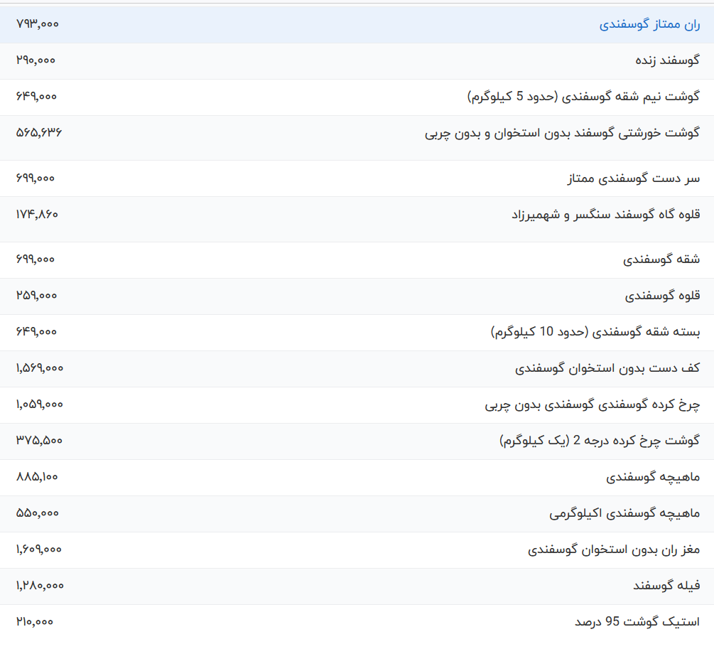Select سر دست گوسفندی ممتاز
This screenshot has width=714, height=649.
634,178
